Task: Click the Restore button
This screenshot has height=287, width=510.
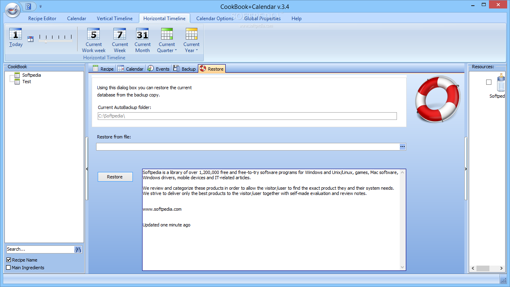Action: [115, 177]
